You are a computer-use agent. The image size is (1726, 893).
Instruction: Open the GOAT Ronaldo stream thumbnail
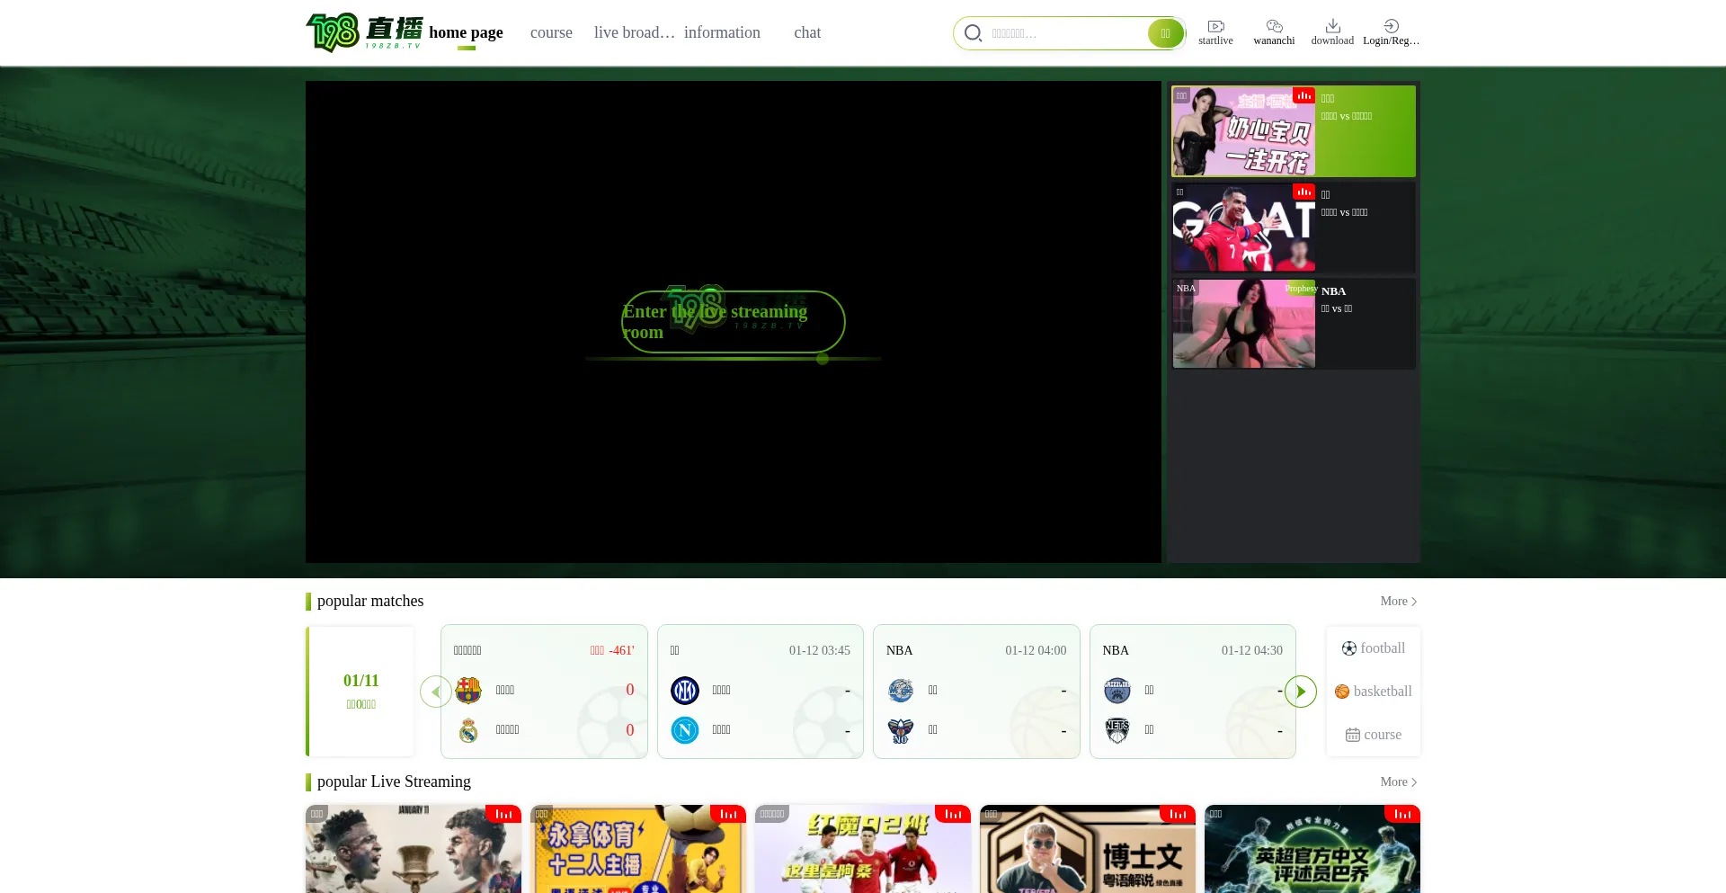pyautogui.click(x=1243, y=228)
